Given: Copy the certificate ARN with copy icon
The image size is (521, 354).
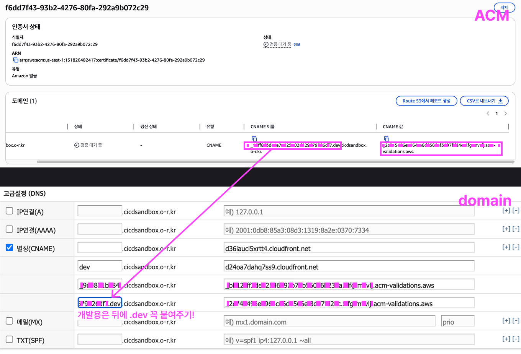Looking at the screenshot, I should tap(16, 60).
